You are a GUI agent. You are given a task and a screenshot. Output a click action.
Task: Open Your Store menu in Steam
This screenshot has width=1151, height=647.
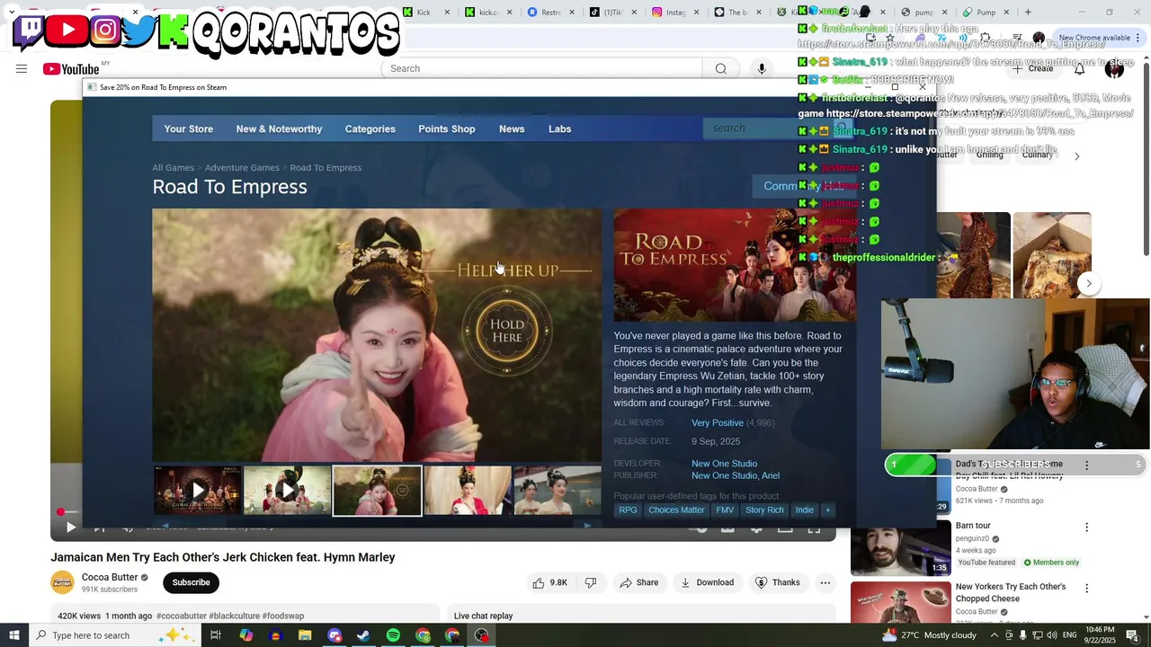[x=189, y=129]
